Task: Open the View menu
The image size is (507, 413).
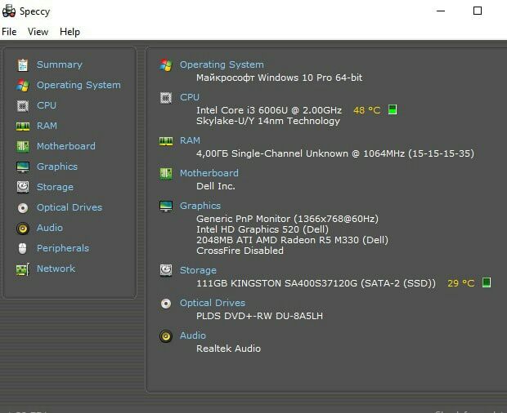Action: point(38,32)
